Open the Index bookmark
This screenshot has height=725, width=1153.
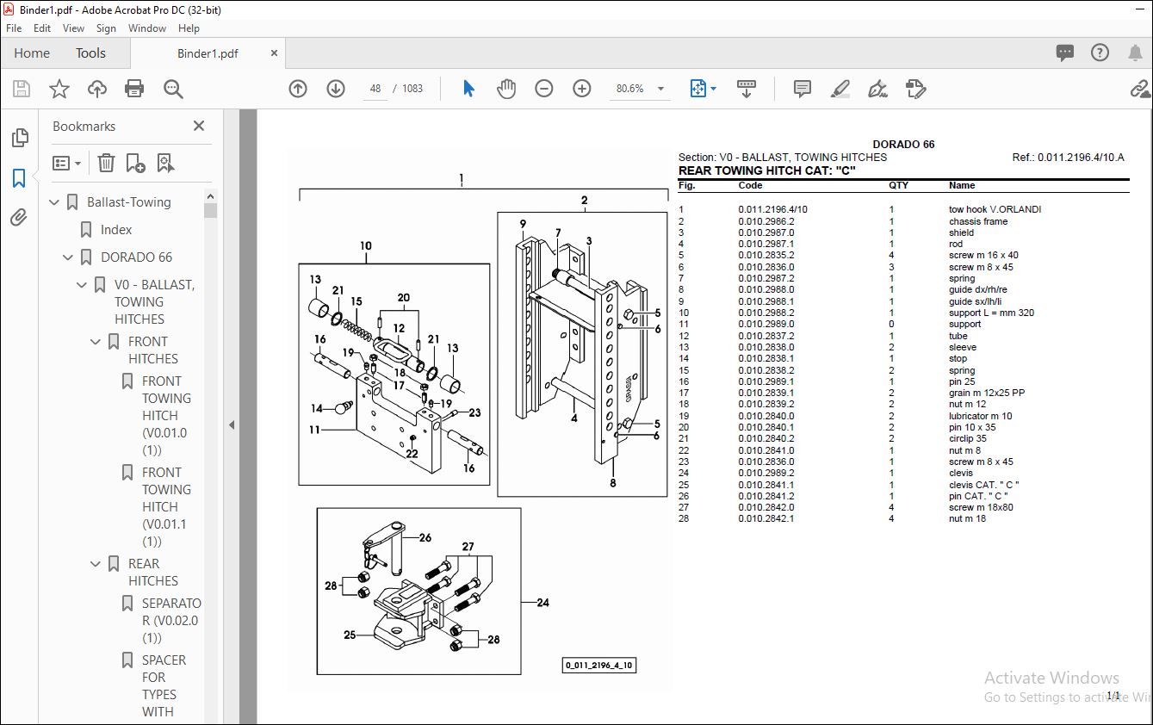(116, 230)
